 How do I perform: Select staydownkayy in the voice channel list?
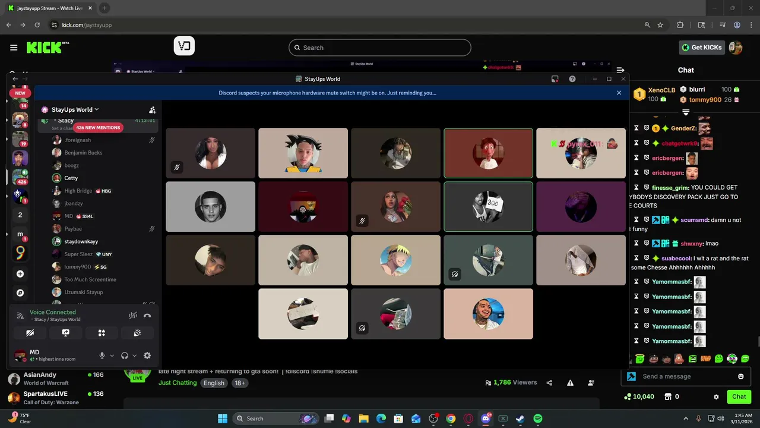tap(81, 241)
